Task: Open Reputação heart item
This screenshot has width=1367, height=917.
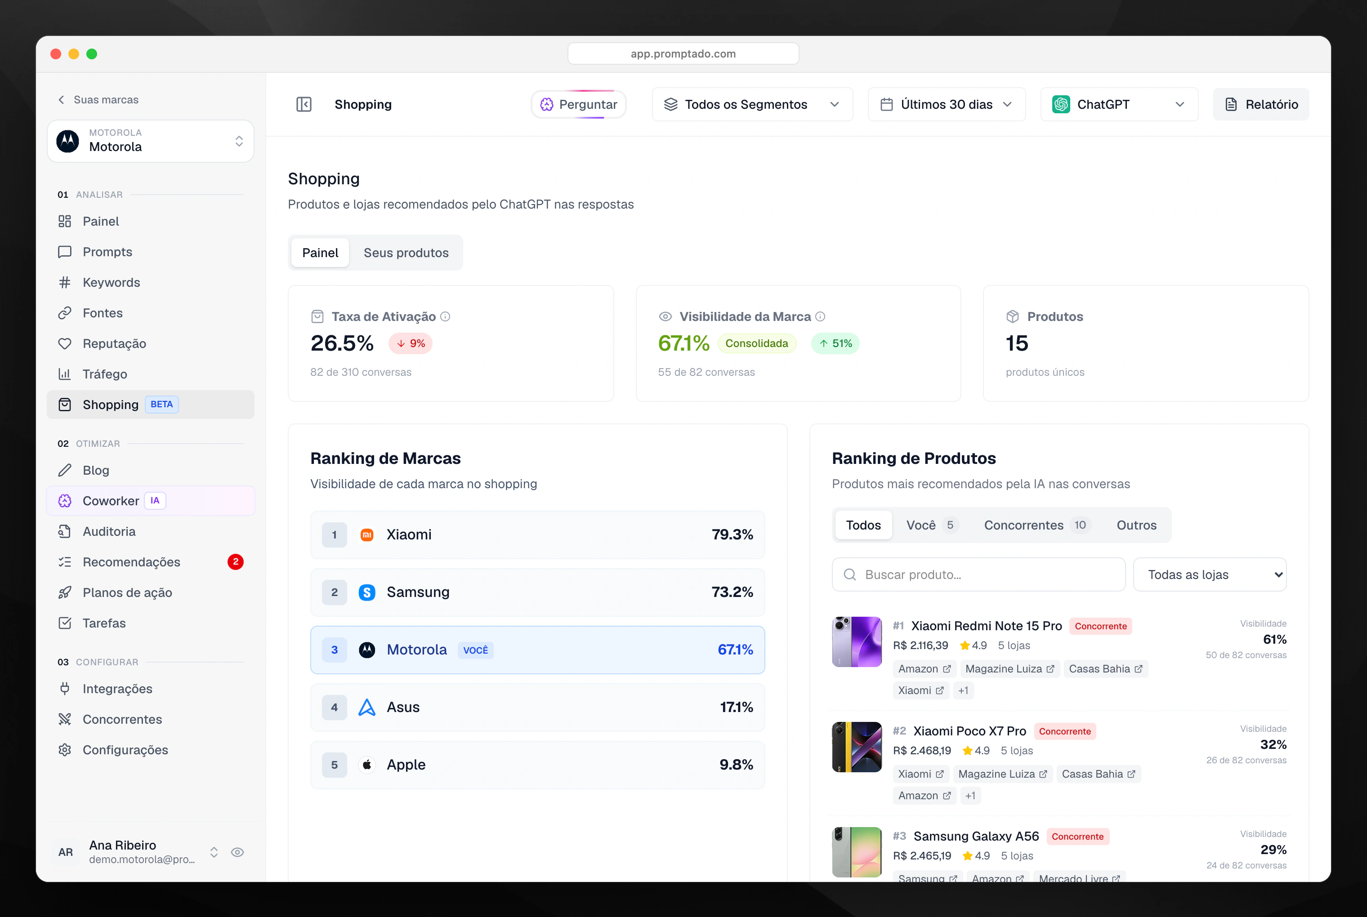Action: pos(150,343)
